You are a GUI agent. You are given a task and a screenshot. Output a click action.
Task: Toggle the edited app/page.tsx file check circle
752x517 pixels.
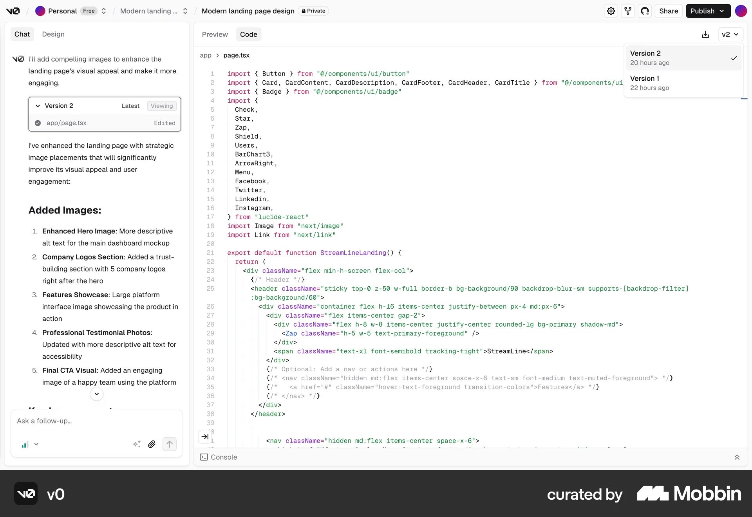38,123
